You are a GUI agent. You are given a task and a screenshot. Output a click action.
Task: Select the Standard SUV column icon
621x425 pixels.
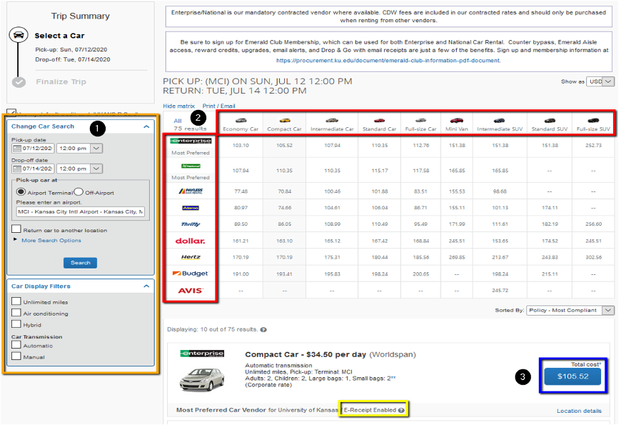550,120
